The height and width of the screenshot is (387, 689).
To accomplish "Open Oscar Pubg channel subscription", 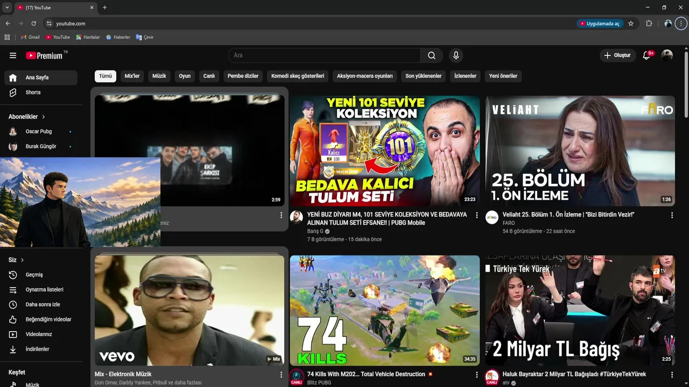I will coord(41,132).
